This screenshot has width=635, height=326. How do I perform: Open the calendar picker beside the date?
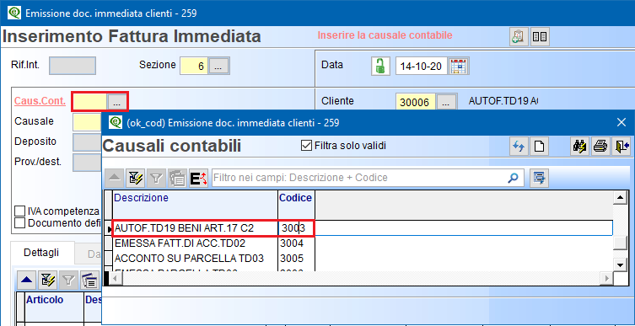click(459, 66)
